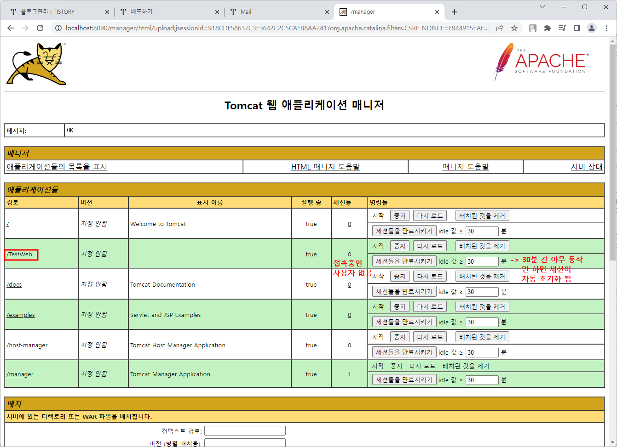This screenshot has width=617, height=447.
Task: Expire sessions for /examples
Action: 404,322
